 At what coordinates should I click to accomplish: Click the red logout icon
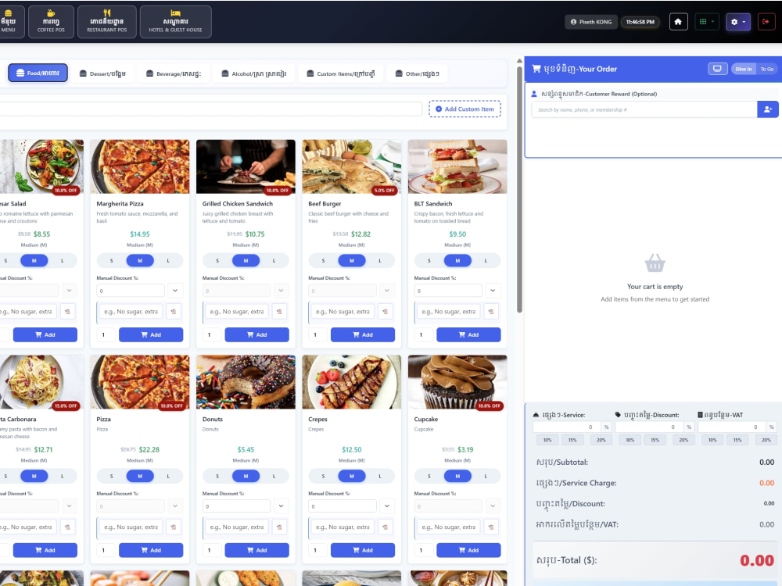(x=766, y=22)
